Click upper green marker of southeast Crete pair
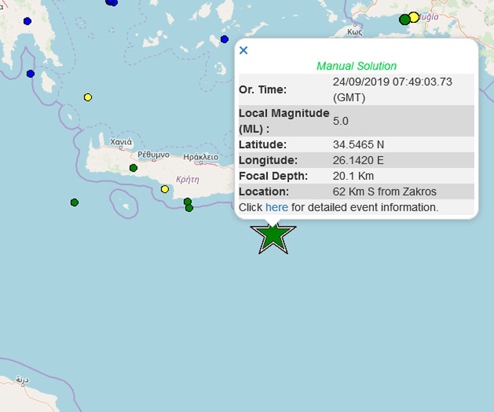 coord(187,201)
